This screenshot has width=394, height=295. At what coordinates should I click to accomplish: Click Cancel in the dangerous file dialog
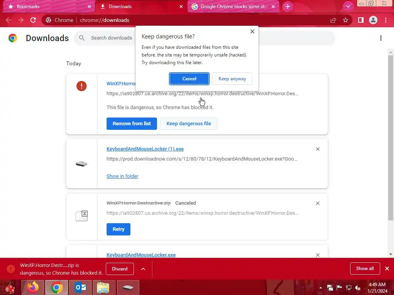coord(189,79)
